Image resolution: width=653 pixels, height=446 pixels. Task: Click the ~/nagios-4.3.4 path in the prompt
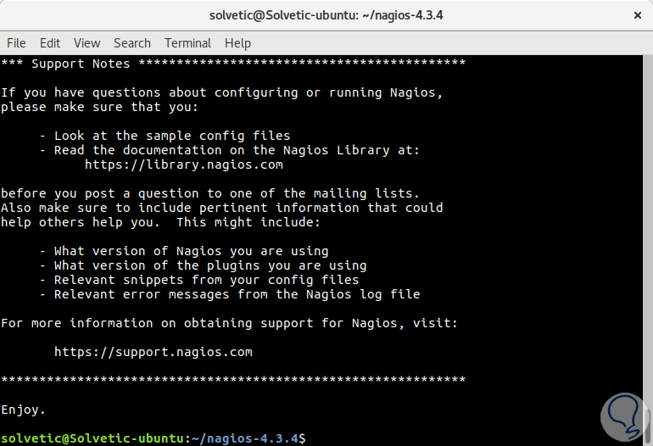tap(244, 438)
